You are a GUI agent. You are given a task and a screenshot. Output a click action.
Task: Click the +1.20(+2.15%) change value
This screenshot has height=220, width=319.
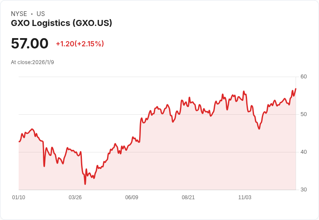pos(80,44)
